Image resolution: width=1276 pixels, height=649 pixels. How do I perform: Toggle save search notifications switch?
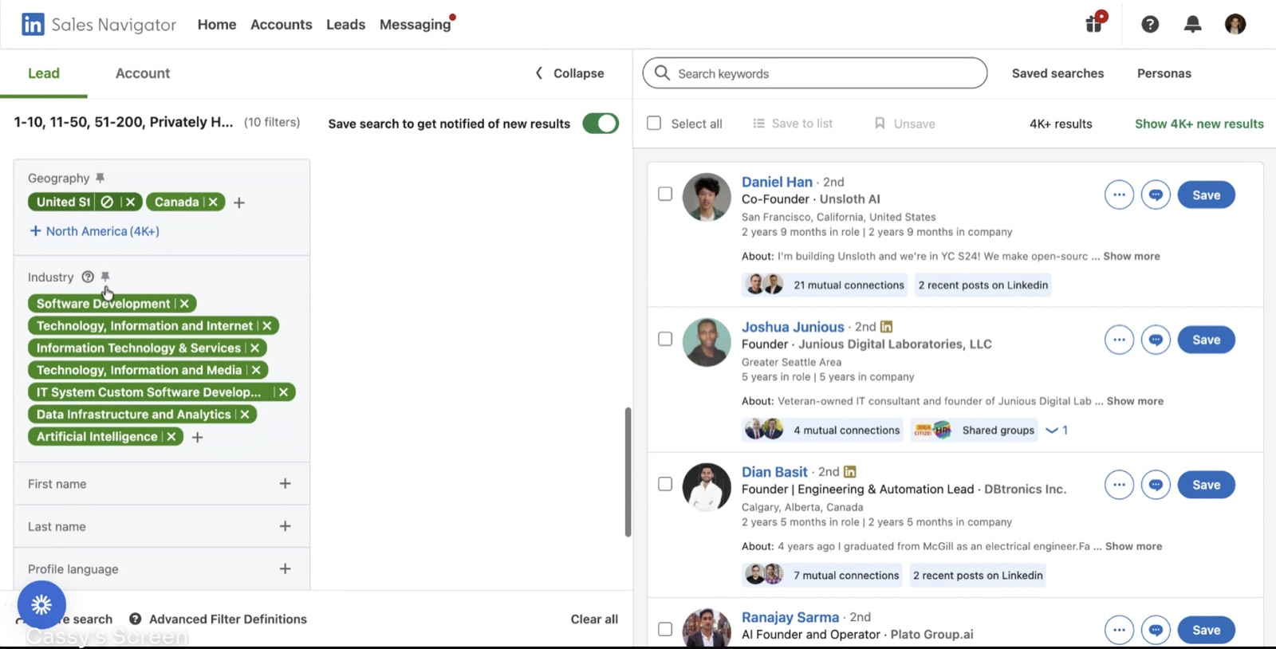(601, 124)
